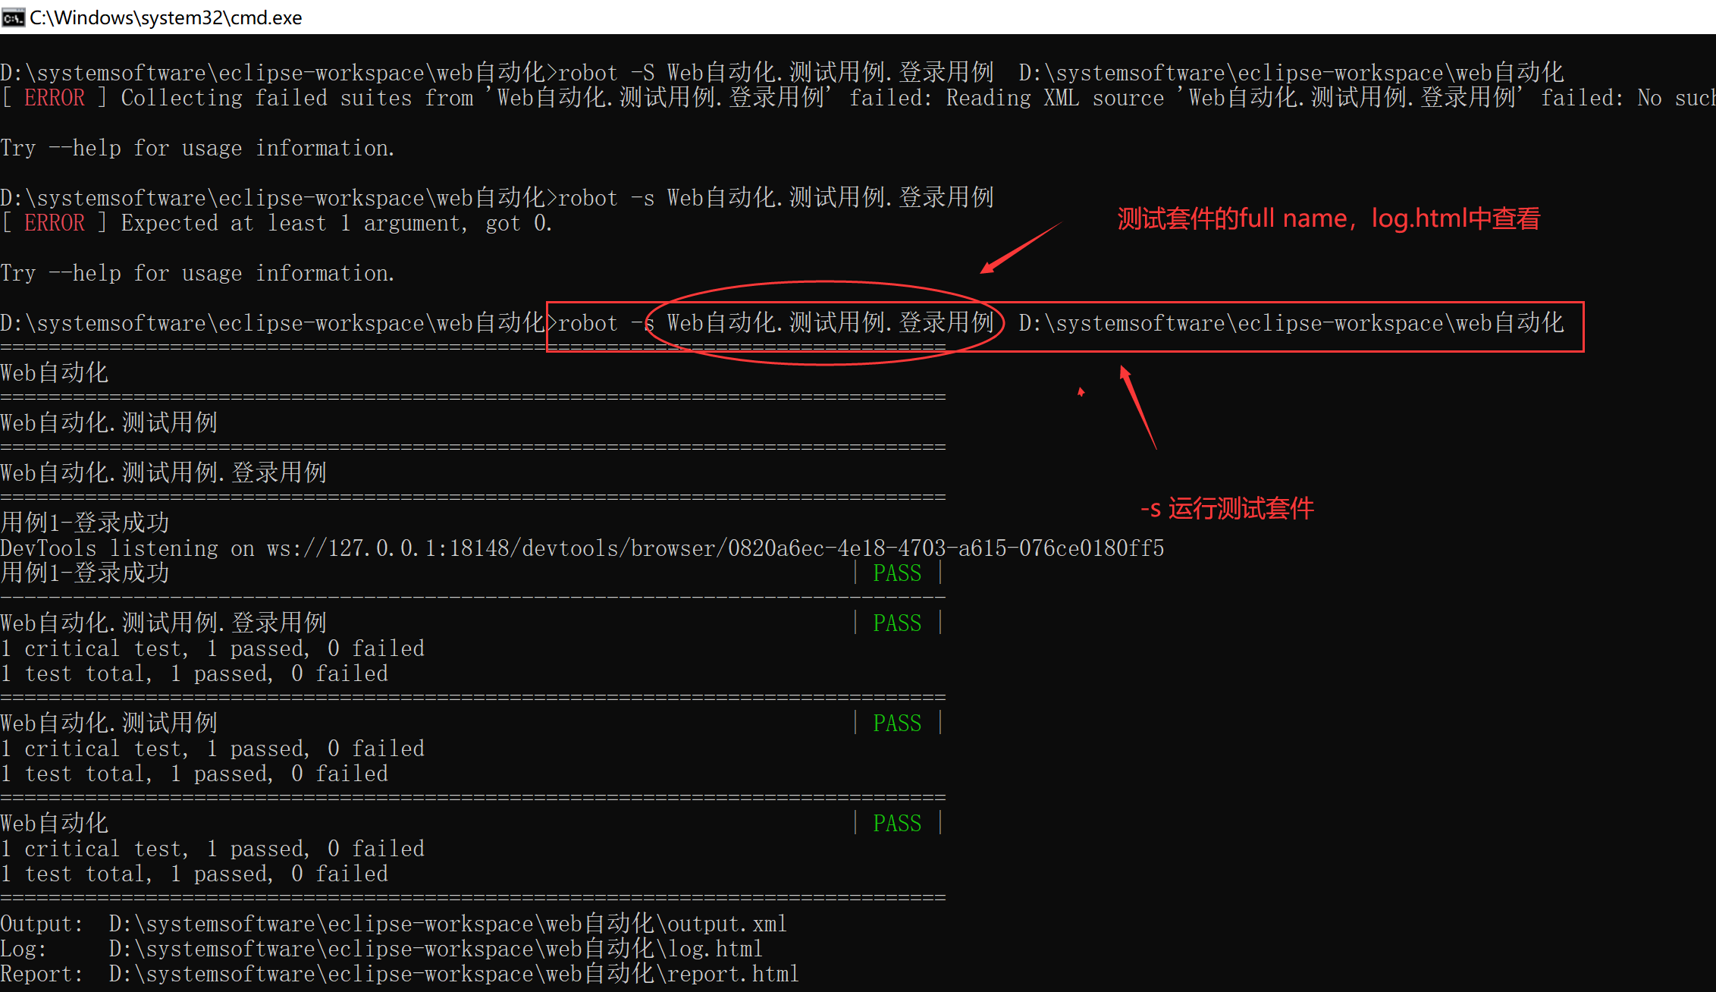1716x992 pixels.
Task: Click the 'robot -S' command on first line
Action: (x=605, y=73)
